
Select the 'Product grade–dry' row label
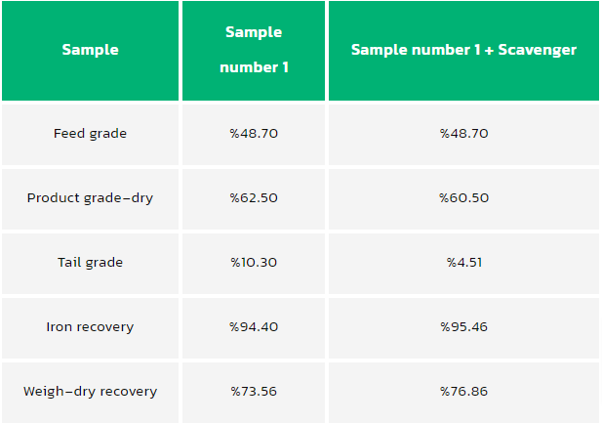90,197
